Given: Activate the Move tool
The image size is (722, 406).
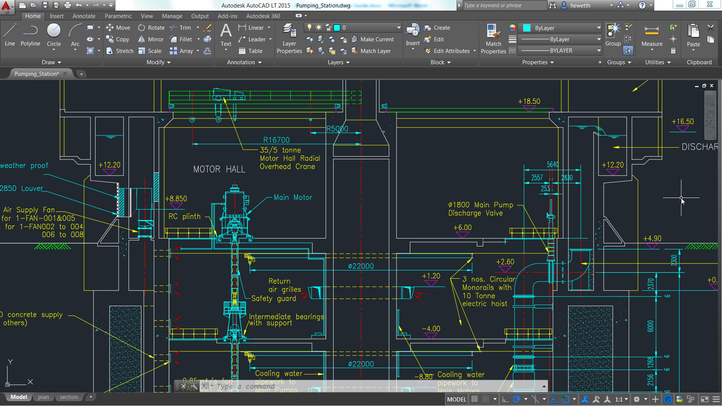Looking at the screenshot, I should click(118, 27).
